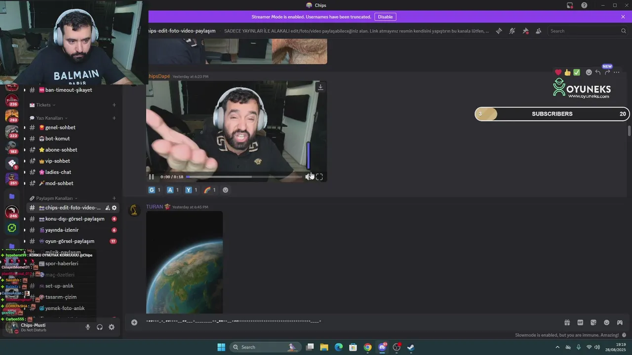React with the red heart emoji
Viewport: 632px width, 355px height.
(558, 72)
